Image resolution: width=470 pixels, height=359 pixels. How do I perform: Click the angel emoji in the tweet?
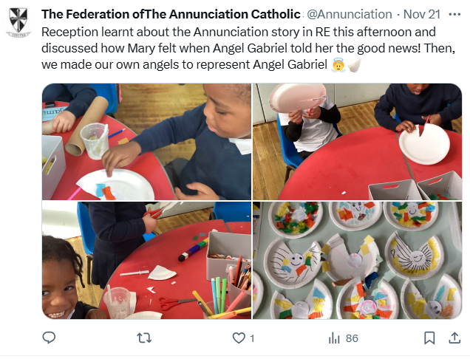click(338, 65)
